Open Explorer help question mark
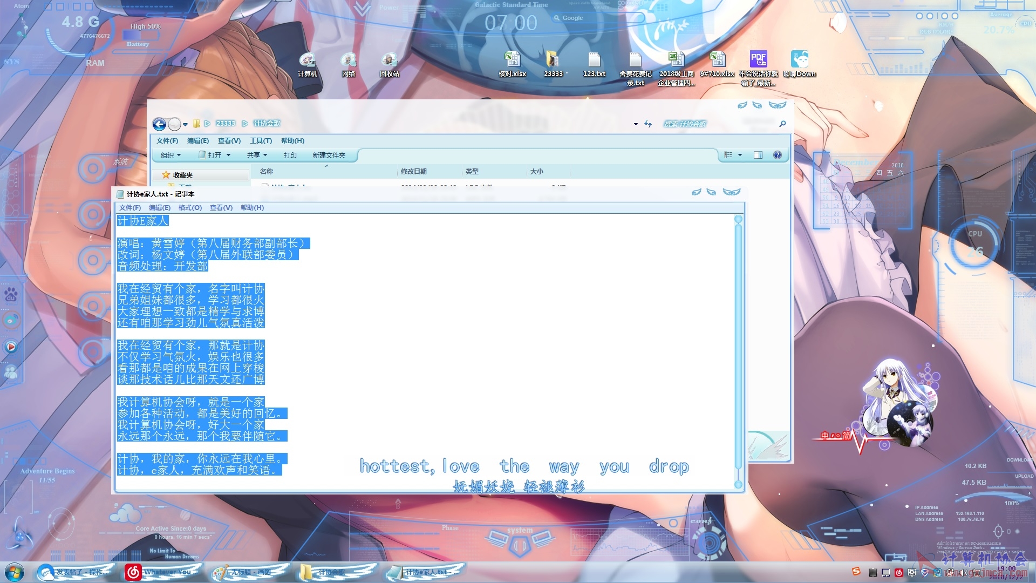Image resolution: width=1036 pixels, height=583 pixels. (778, 155)
